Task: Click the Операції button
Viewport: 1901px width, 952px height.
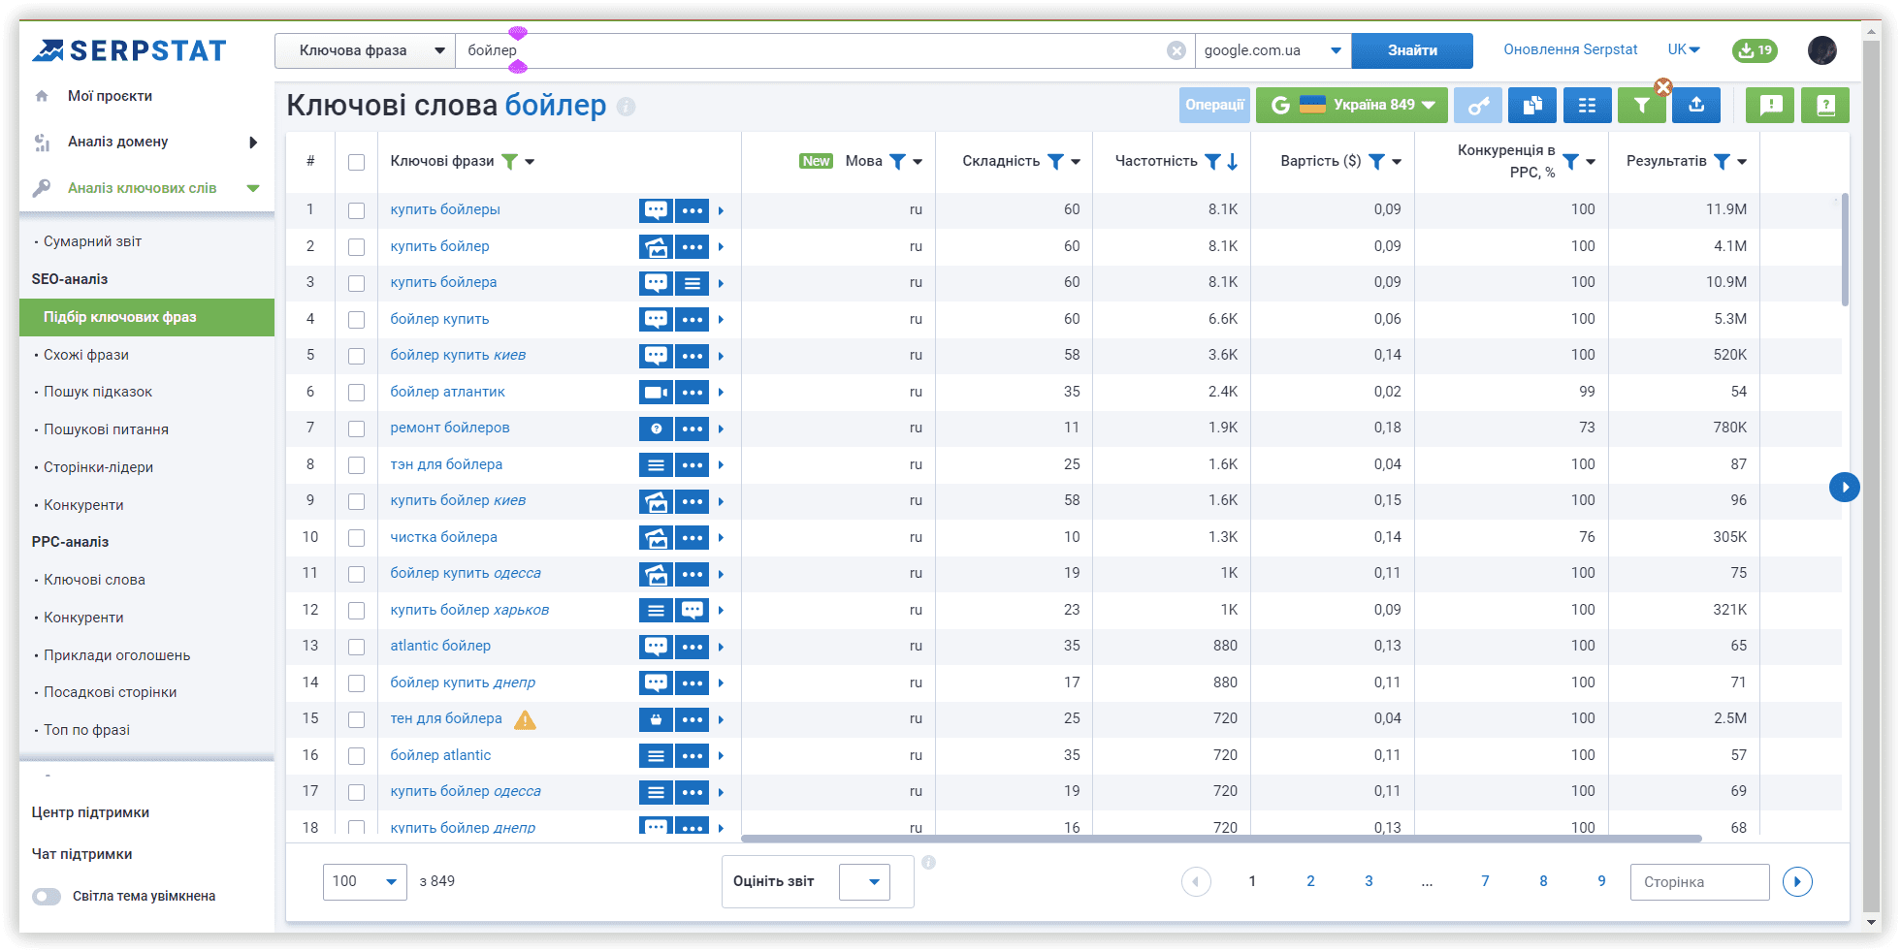Action: point(1214,105)
